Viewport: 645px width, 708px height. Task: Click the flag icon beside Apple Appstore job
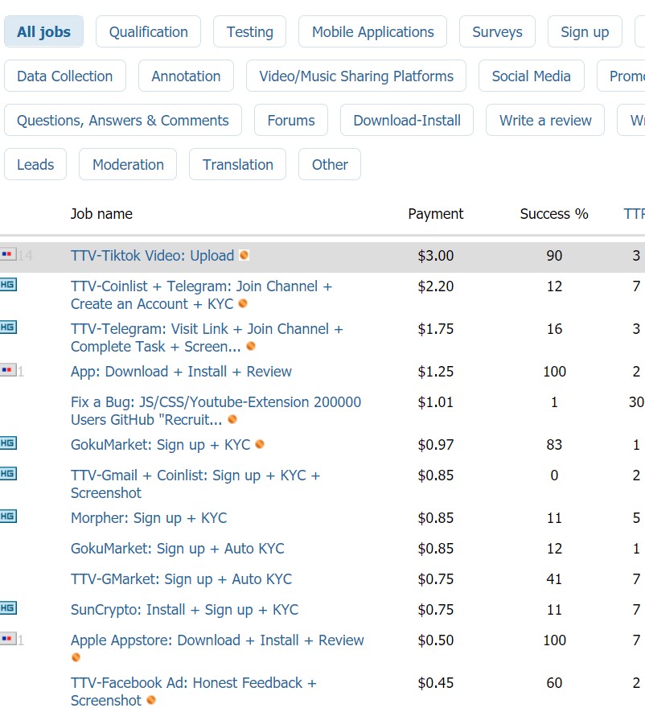tap(8, 639)
